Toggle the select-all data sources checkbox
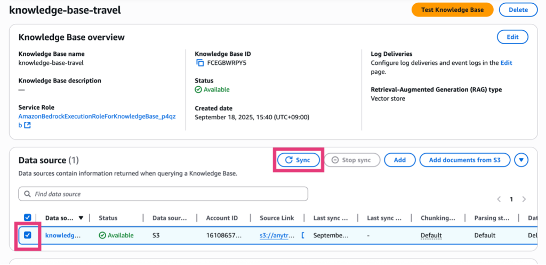 point(28,218)
